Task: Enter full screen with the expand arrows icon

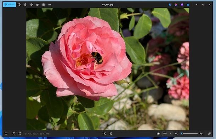Action: pyautogui.click(x=209, y=133)
